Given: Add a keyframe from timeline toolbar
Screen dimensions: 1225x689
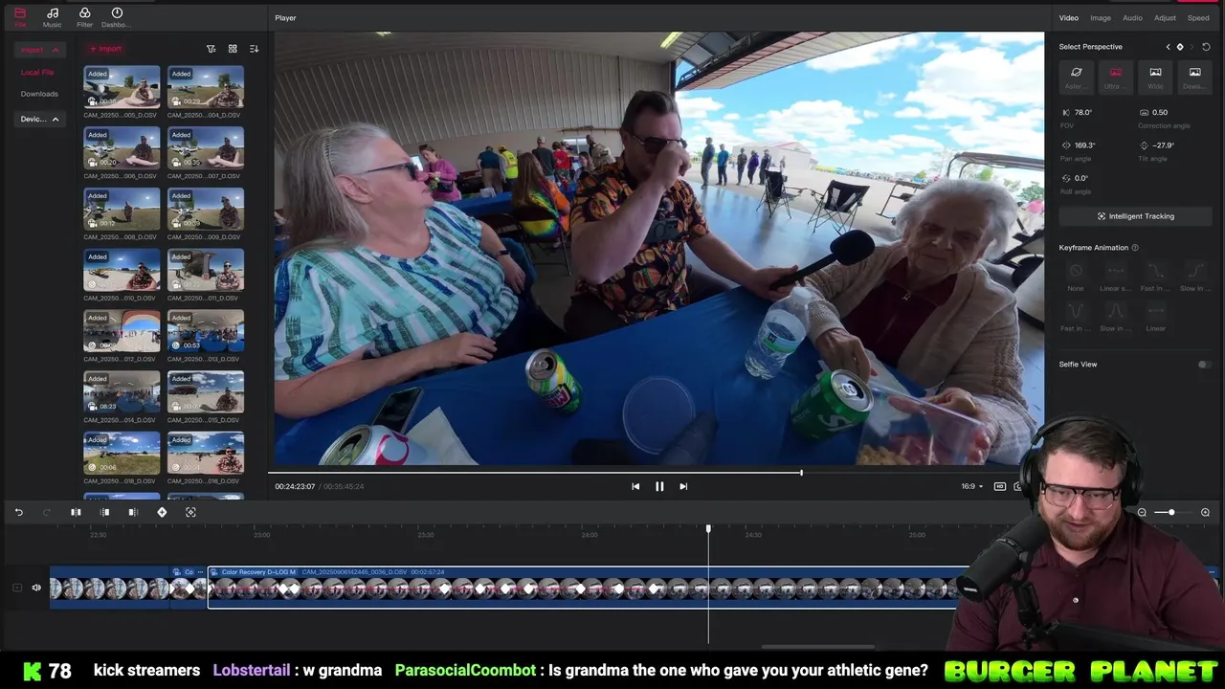Looking at the screenshot, I should click(x=162, y=512).
